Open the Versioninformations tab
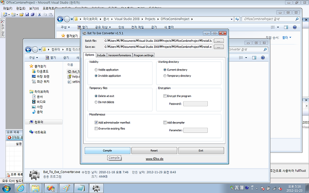The image size is (309, 193). click(120, 55)
